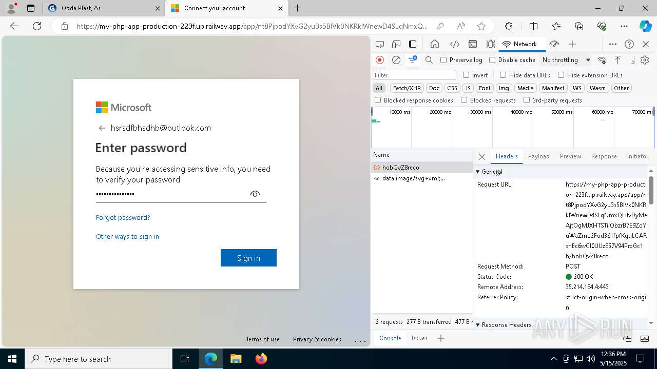The image size is (657, 369).
Task: Select the data:image/svg+xml request row
Action: point(422,178)
